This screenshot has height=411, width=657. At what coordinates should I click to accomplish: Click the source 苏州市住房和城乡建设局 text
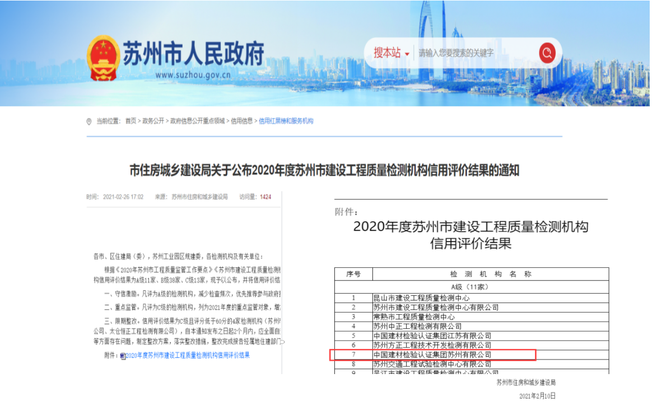[x=199, y=197]
